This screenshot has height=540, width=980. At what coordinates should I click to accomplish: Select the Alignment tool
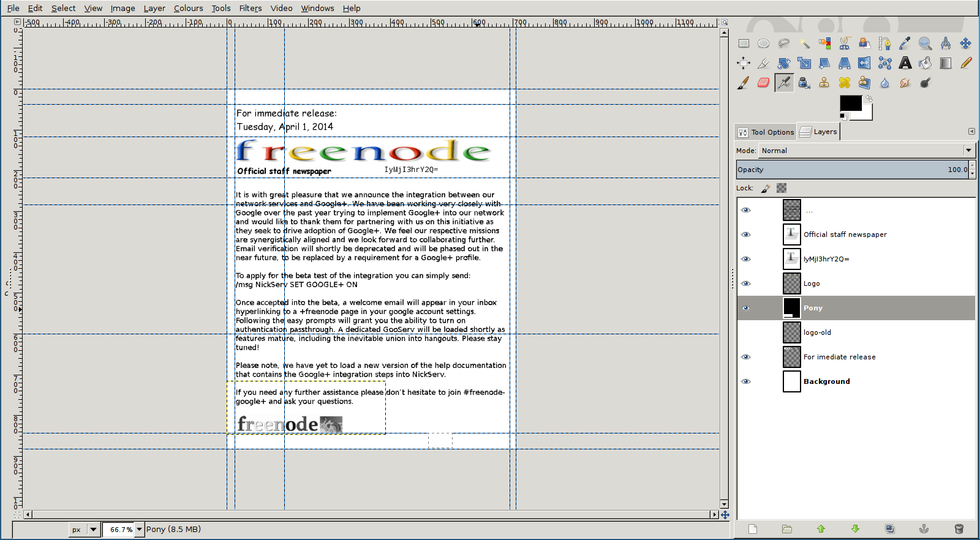pyautogui.click(x=744, y=63)
